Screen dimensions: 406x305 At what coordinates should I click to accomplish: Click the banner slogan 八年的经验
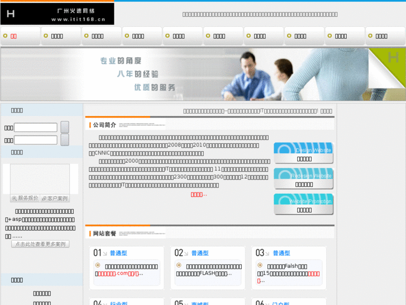[x=138, y=74]
